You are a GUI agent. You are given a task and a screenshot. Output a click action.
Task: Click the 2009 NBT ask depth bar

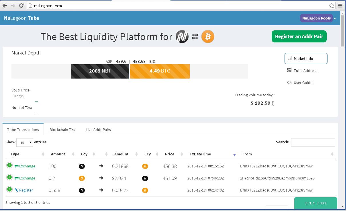[x=100, y=71]
